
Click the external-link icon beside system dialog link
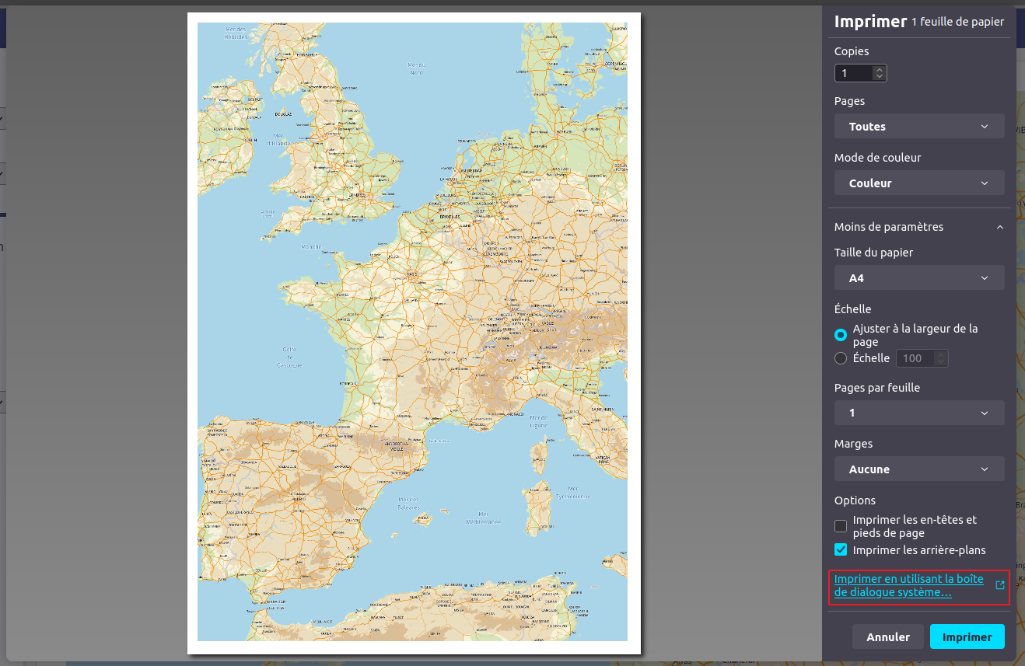point(1000,585)
